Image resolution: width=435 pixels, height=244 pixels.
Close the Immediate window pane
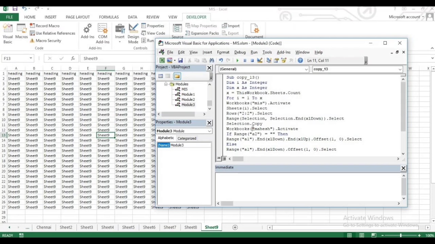click(403, 168)
